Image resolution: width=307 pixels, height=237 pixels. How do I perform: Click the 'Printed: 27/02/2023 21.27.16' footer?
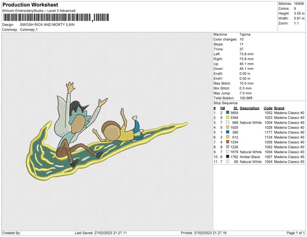tap(204, 233)
